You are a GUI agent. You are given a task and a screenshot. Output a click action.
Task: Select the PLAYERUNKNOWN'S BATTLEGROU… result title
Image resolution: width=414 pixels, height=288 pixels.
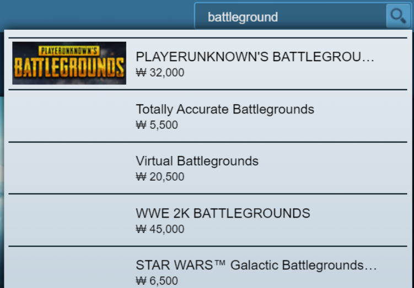[255, 57]
